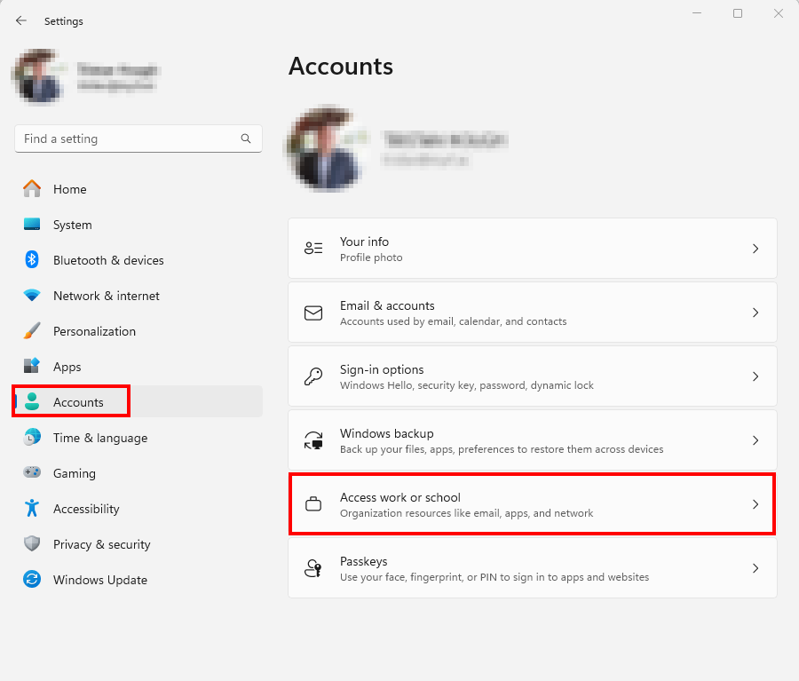The height and width of the screenshot is (681, 799).
Task: Open Windows Update page
Action: [x=138, y=580]
